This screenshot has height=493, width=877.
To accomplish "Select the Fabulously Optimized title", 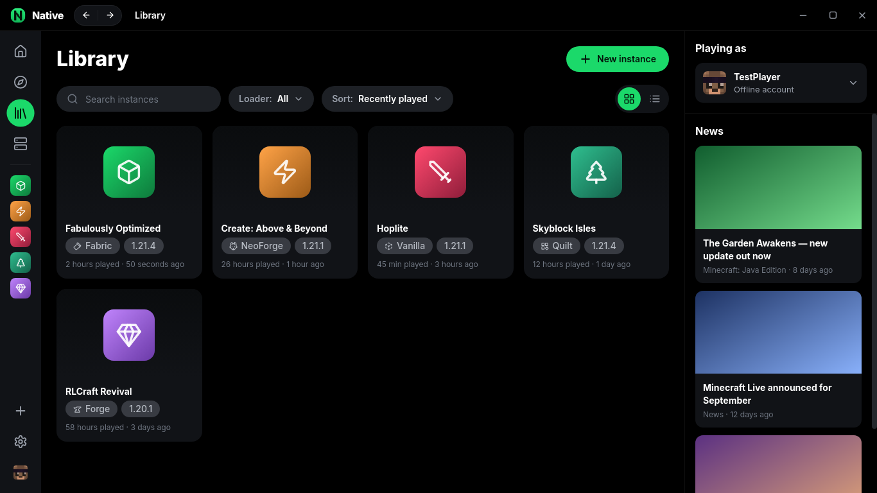I will tap(113, 229).
